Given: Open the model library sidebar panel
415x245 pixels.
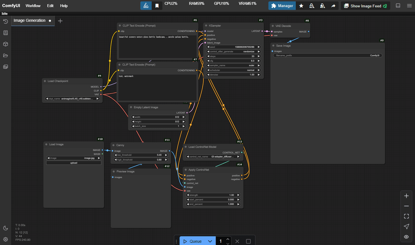Looking at the screenshot, I should click(x=6, y=44).
